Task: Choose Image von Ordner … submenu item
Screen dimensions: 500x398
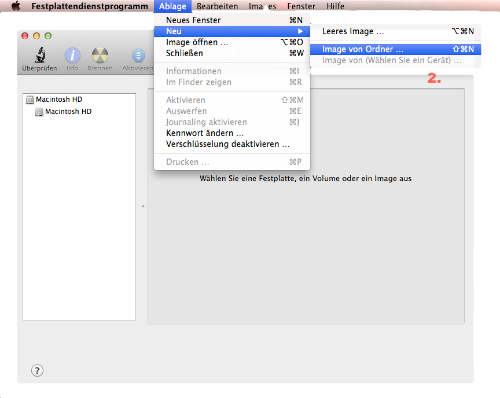Action: pyautogui.click(x=395, y=49)
